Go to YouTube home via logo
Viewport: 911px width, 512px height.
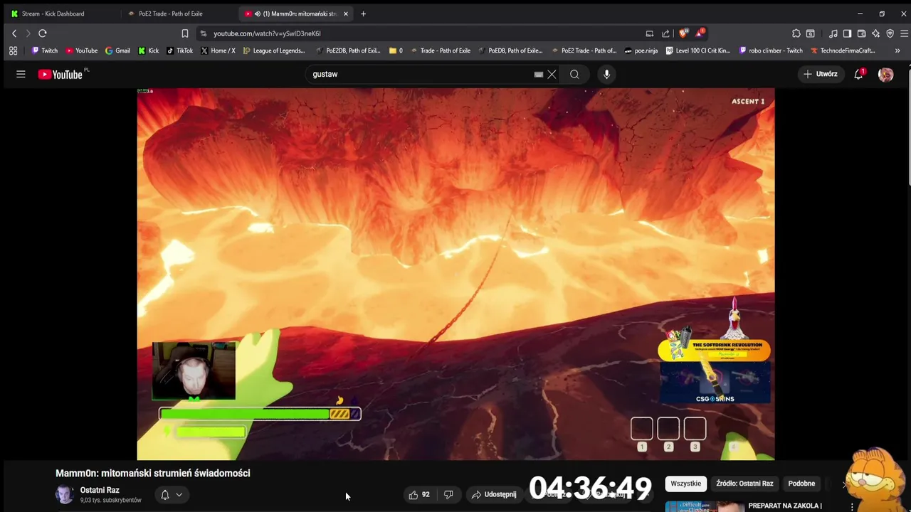click(60, 74)
